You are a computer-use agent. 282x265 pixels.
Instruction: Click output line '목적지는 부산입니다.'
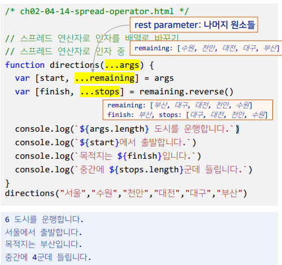[44, 244]
